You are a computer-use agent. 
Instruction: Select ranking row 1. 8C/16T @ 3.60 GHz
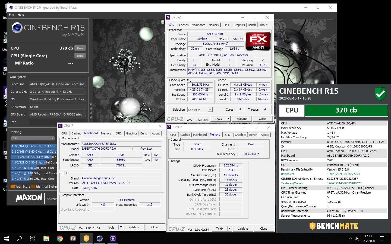(34, 146)
